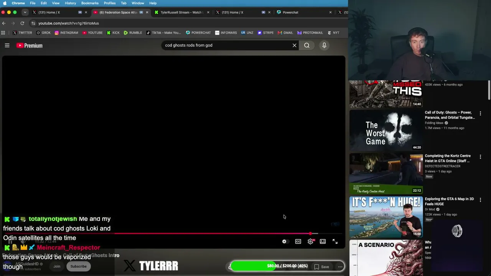
Task: Open the TWITTER bookmark
Action: tap(22, 33)
